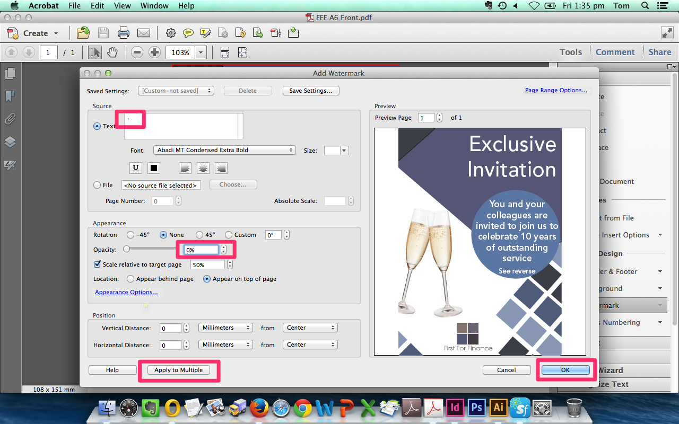
Task: Switch to the Comment panel
Action: pos(615,52)
